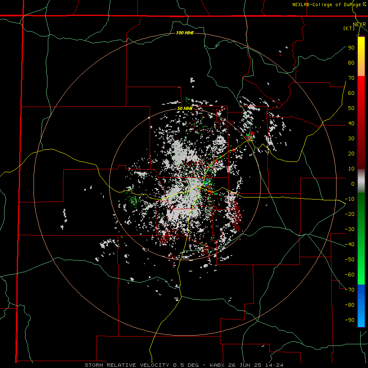Click the 20 value on velocity scale
The height and width of the screenshot is (368, 368).
point(351,154)
